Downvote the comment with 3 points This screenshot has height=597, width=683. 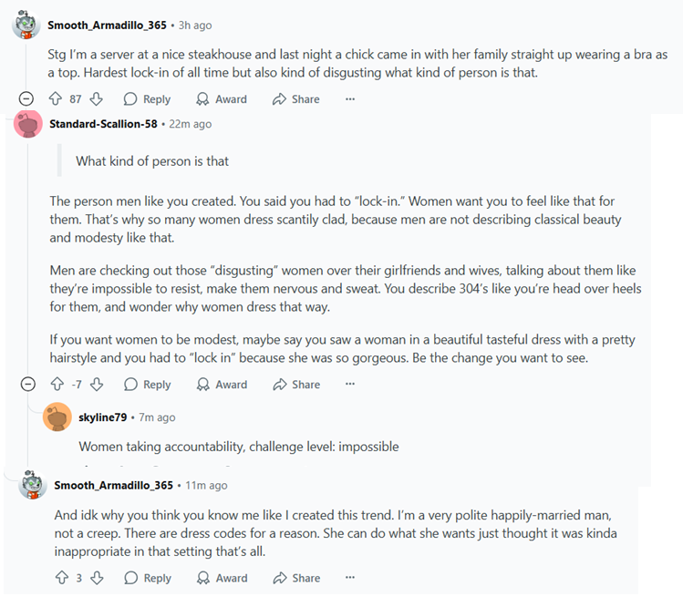(x=97, y=578)
